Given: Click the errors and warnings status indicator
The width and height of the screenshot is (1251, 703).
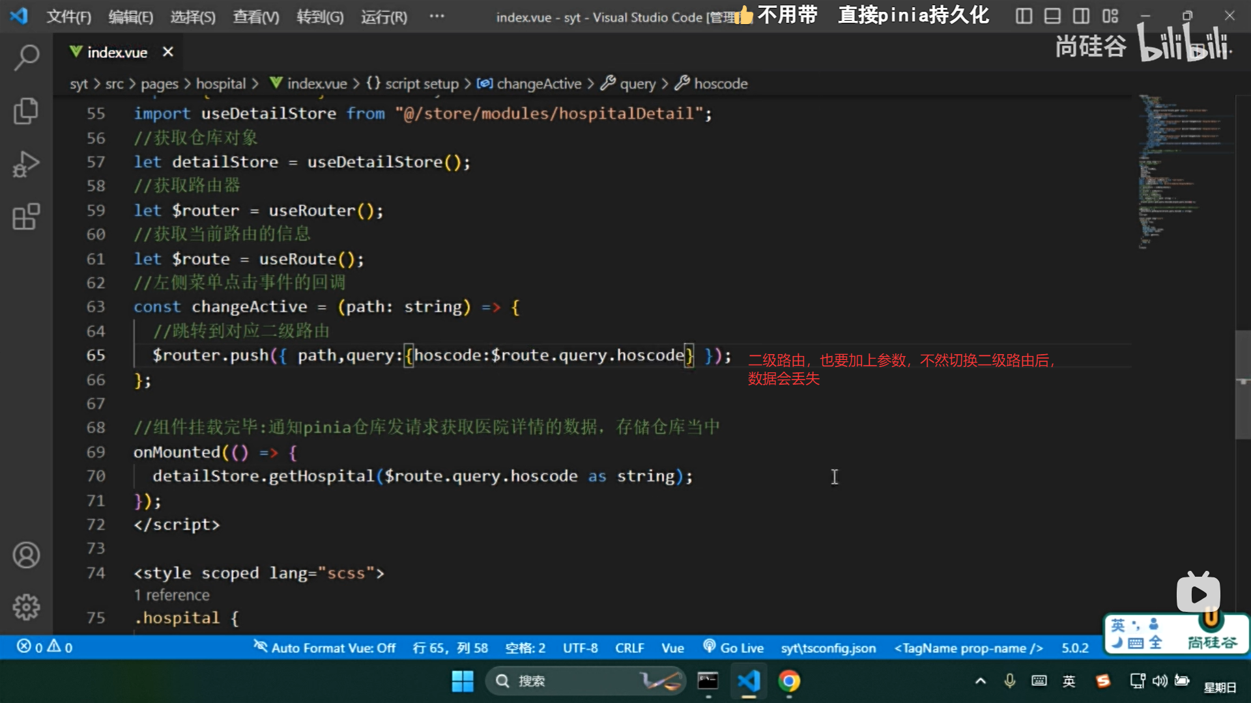Looking at the screenshot, I should tap(44, 647).
